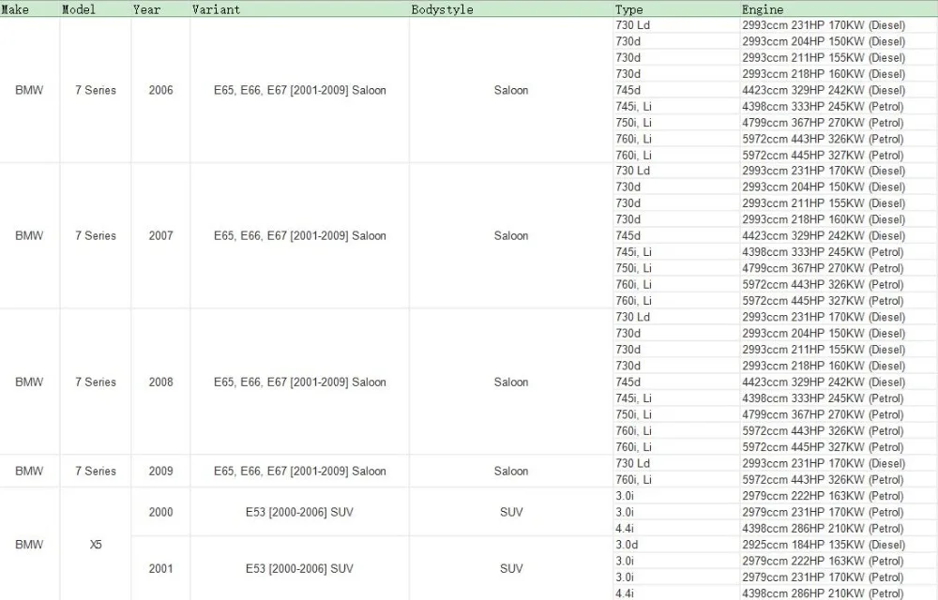938x600 pixels.
Task: Select the 4.4i type in 2000 group
Action: coord(676,529)
